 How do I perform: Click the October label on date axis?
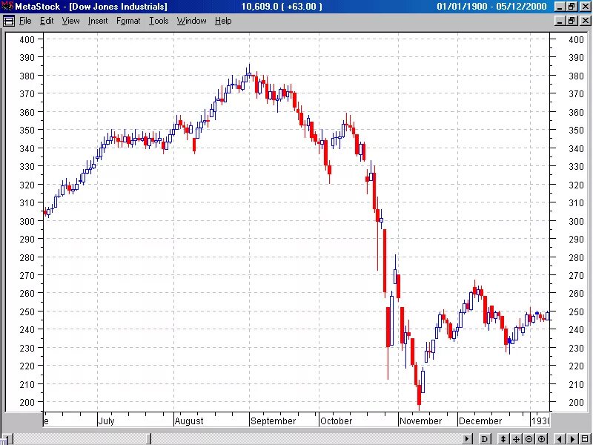pyautogui.click(x=336, y=421)
